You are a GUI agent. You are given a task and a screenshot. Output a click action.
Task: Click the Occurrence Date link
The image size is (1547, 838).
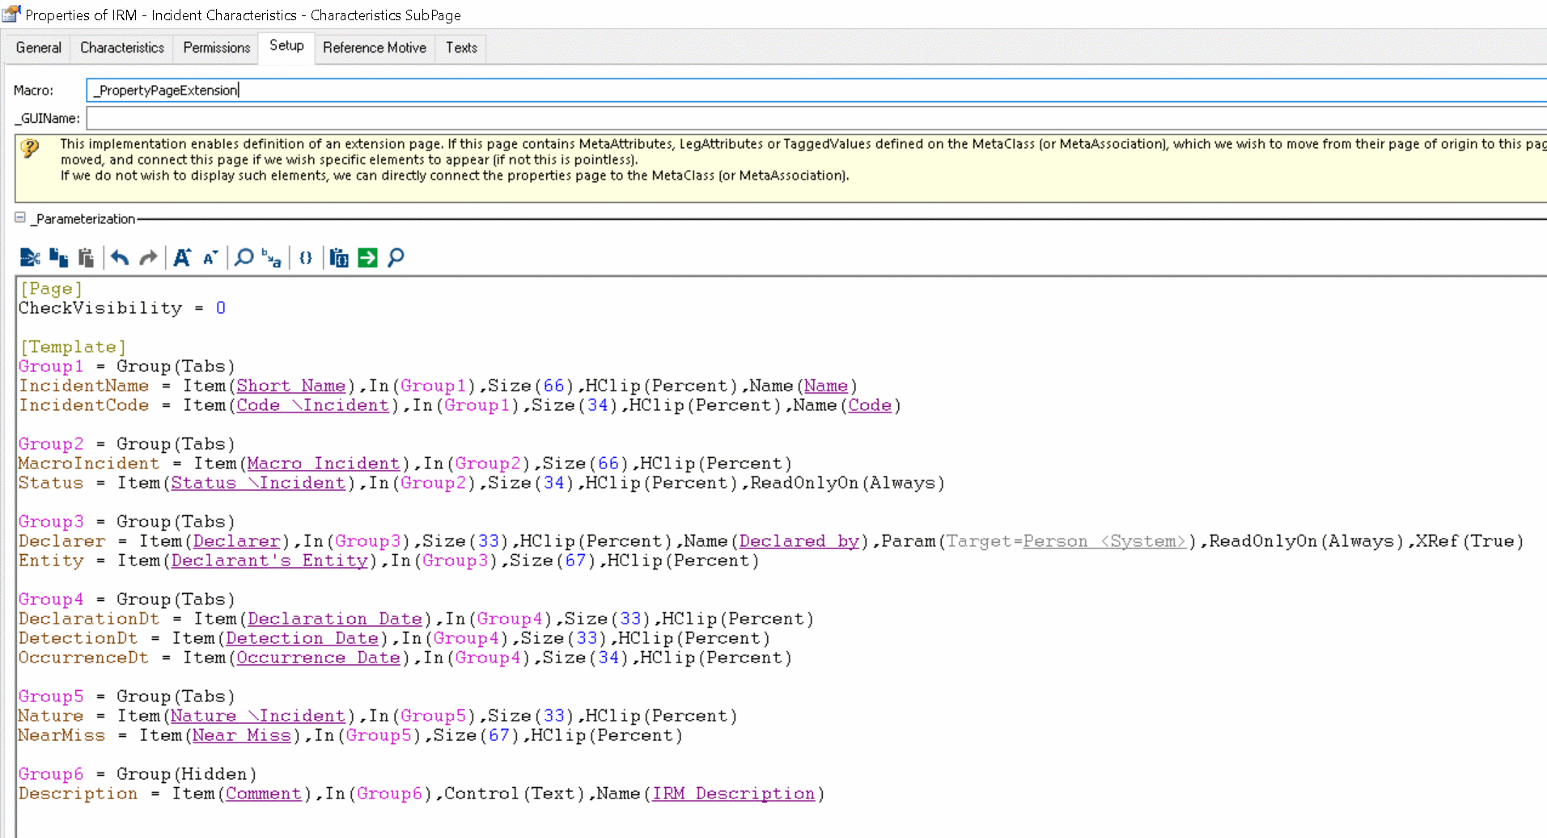[x=319, y=658]
